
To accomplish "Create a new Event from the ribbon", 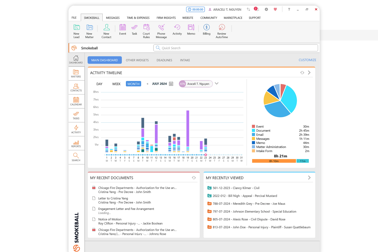I will [x=123, y=30].
